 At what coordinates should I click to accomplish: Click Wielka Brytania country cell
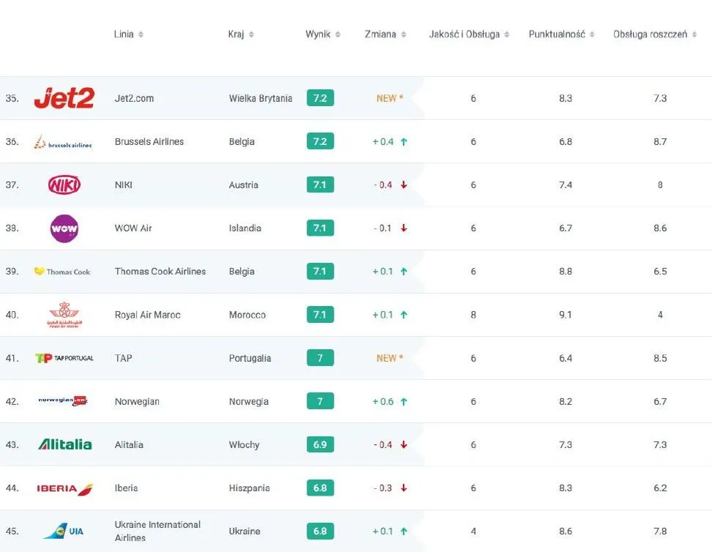[261, 98]
